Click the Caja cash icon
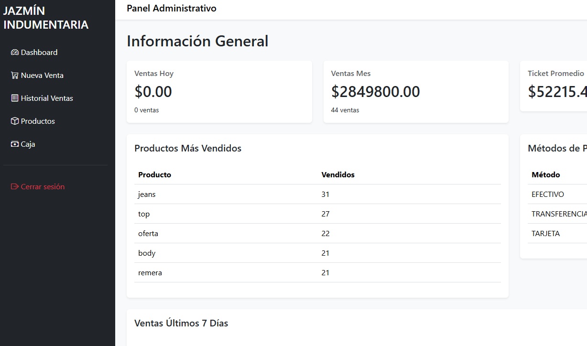This screenshot has height=346, width=587. pos(15,144)
